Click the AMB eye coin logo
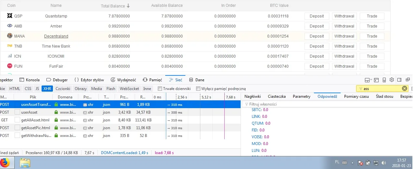Viewport: 413px width, 169px height. [10, 26]
